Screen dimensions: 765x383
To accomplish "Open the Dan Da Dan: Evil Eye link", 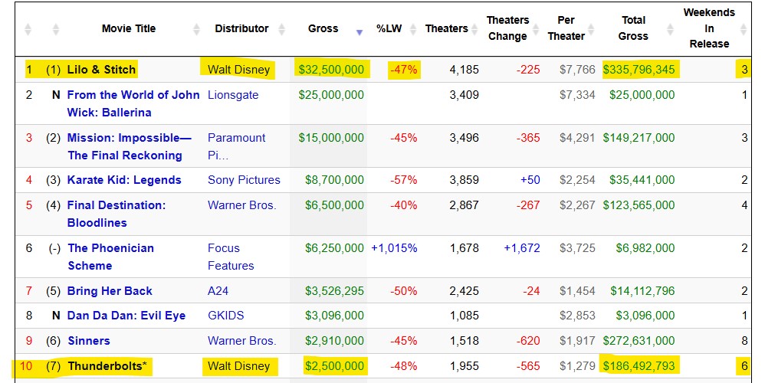I will coord(126,316).
